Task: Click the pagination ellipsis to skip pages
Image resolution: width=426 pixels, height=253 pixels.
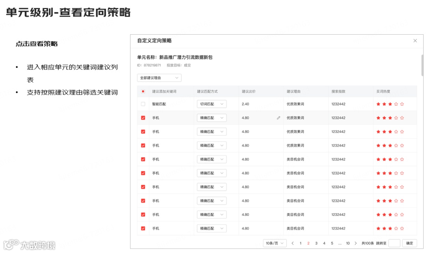Action: (340, 244)
